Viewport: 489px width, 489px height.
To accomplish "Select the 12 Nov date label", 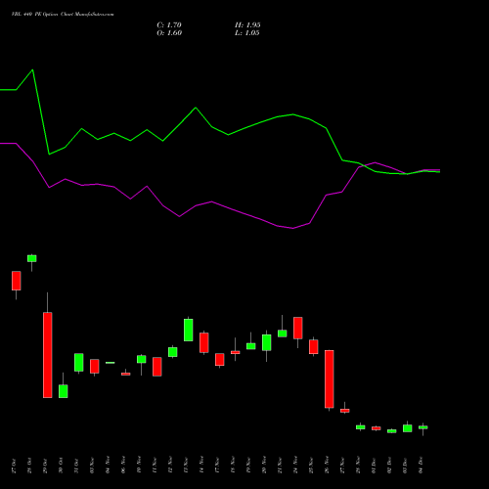I will pos(170,466).
